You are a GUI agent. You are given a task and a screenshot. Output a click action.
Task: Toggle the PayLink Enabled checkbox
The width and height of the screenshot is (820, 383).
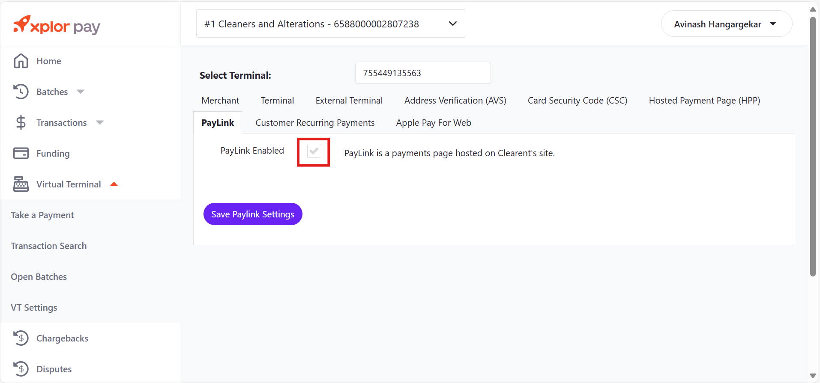(x=314, y=151)
